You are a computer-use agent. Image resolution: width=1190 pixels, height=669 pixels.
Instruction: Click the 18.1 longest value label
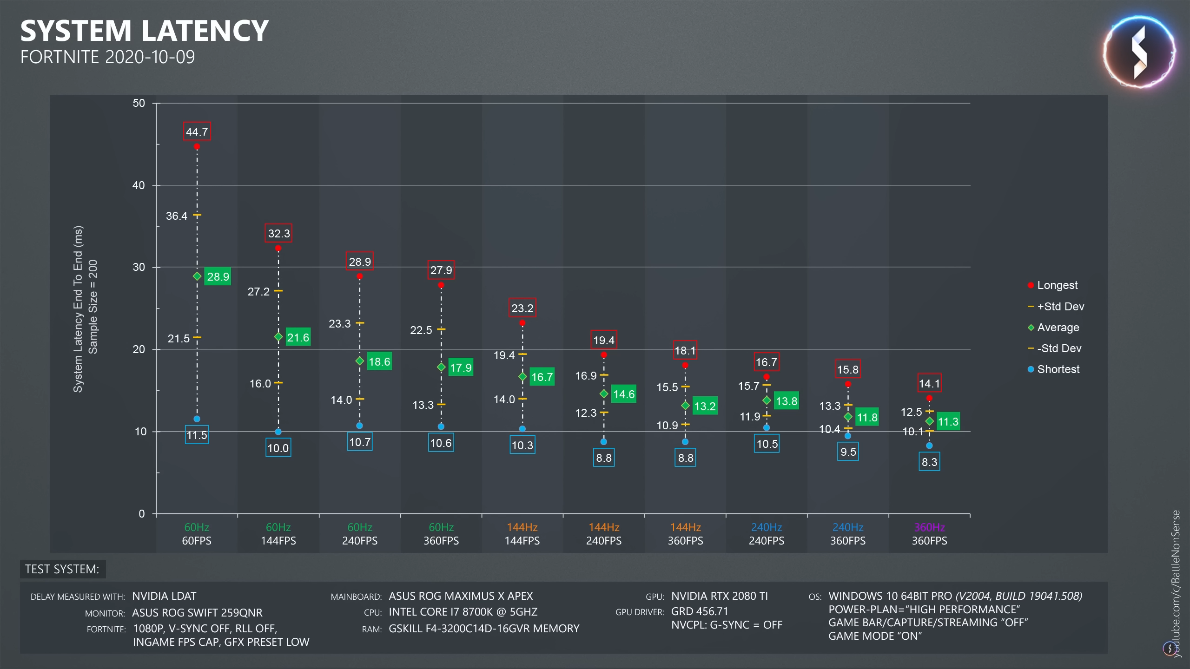click(x=685, y=350)
